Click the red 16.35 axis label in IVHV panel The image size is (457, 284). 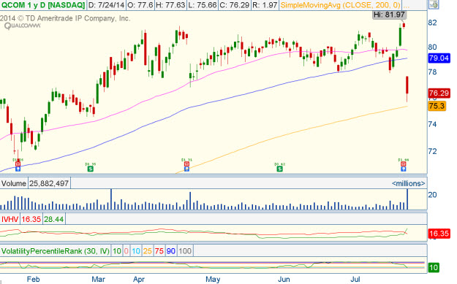pos(439,234)
